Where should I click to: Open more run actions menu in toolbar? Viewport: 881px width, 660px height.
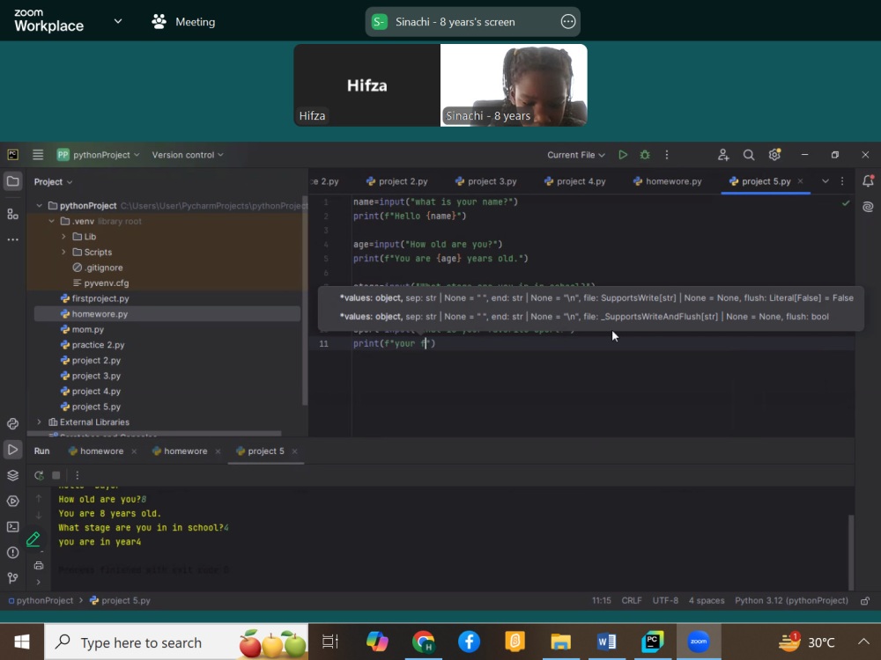tap(666, 154)
